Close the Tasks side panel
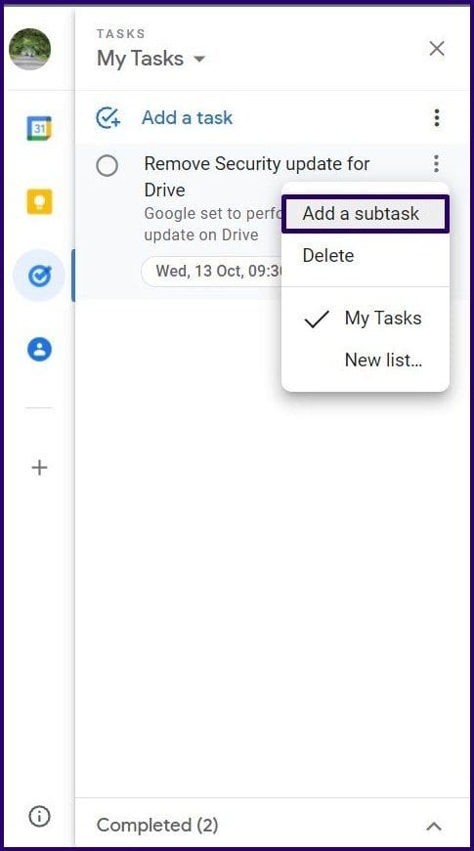Screen dimensions: 474x851 pyautogui.click(x=437, y=49)
